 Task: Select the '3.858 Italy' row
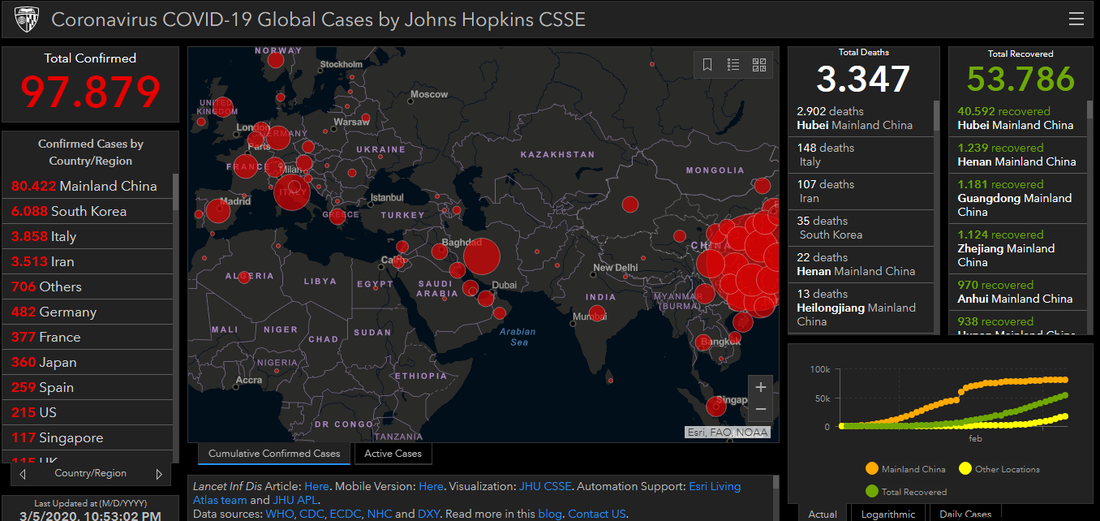(x=88, y=236)
